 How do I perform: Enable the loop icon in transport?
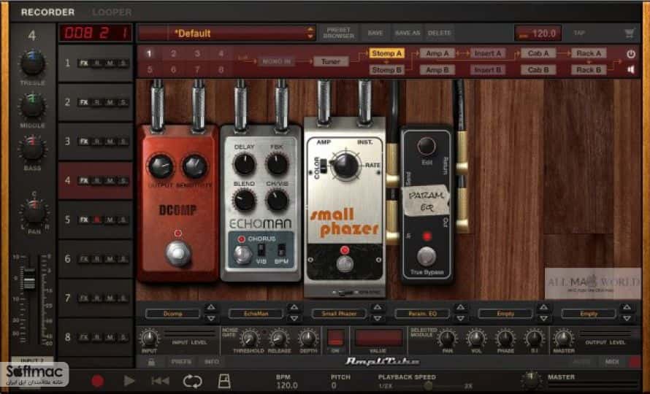192,381
